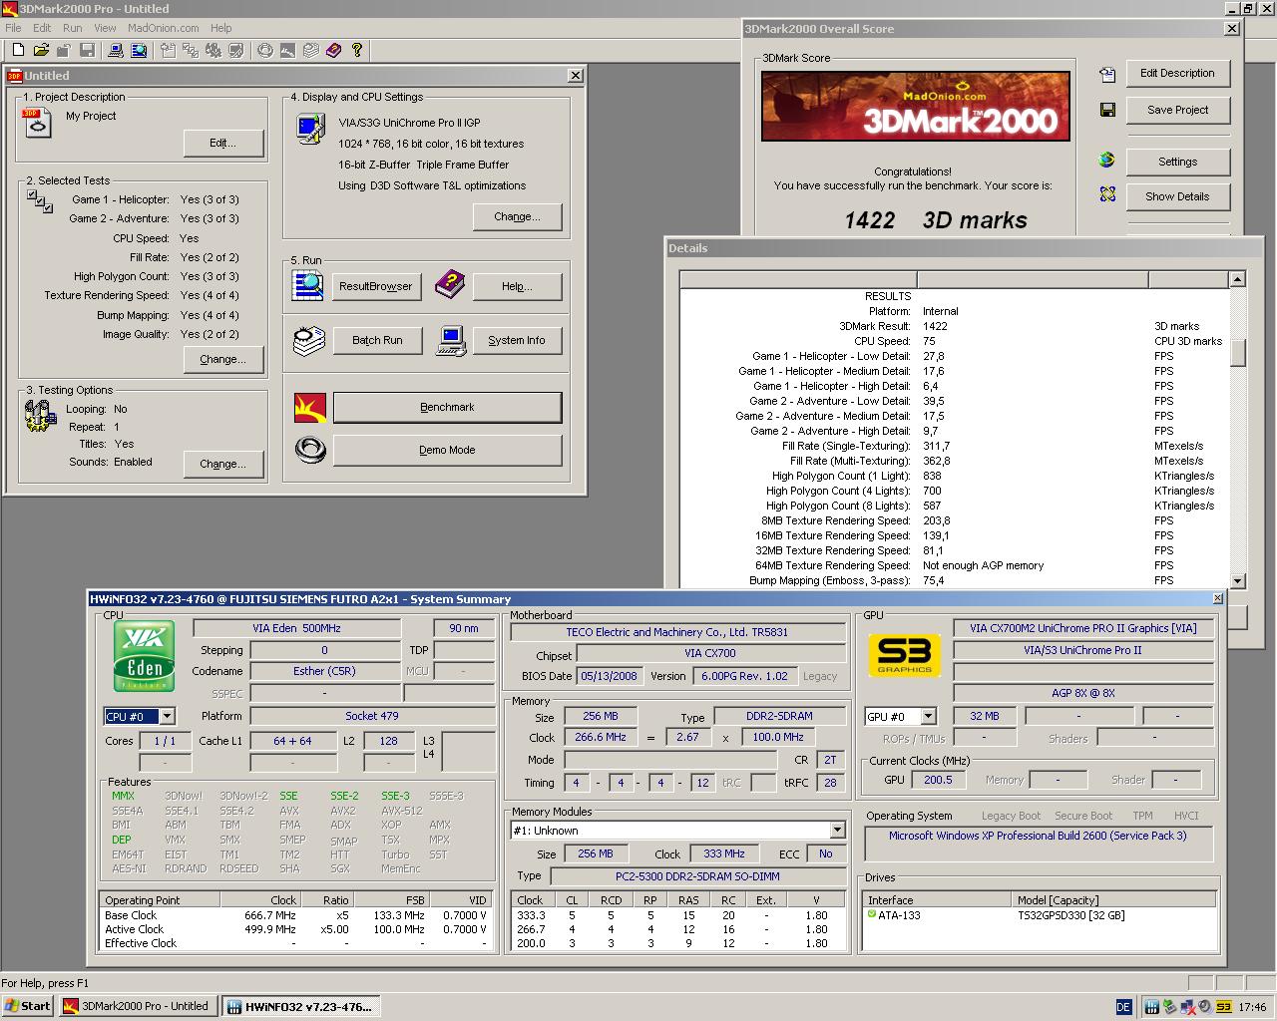Click the icon beside Edit Description button
1277x1021 pixels.
[x=1107, y=74]
